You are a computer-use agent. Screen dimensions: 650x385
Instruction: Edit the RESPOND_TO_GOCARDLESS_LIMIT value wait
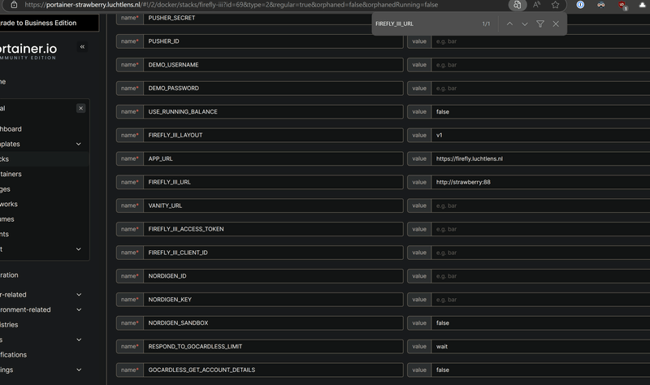541,347
